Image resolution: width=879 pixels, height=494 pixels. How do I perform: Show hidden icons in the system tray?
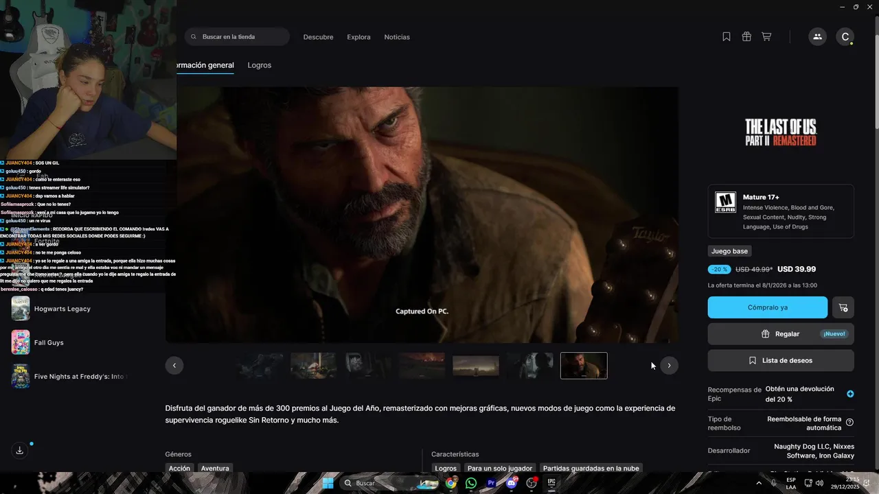point(759,483)
